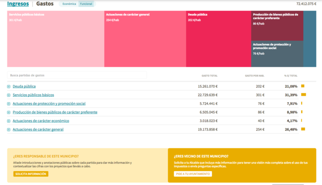Click the Actuaciones de protección treemap block
The image size is (322, 185).
tap(277, 54)
